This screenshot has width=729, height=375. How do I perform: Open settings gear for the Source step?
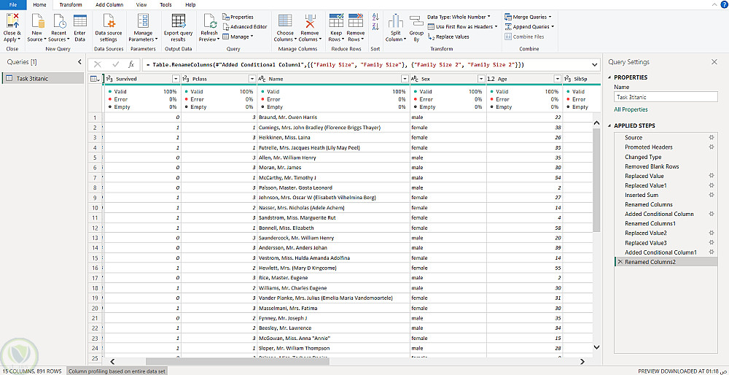point(712,137)
